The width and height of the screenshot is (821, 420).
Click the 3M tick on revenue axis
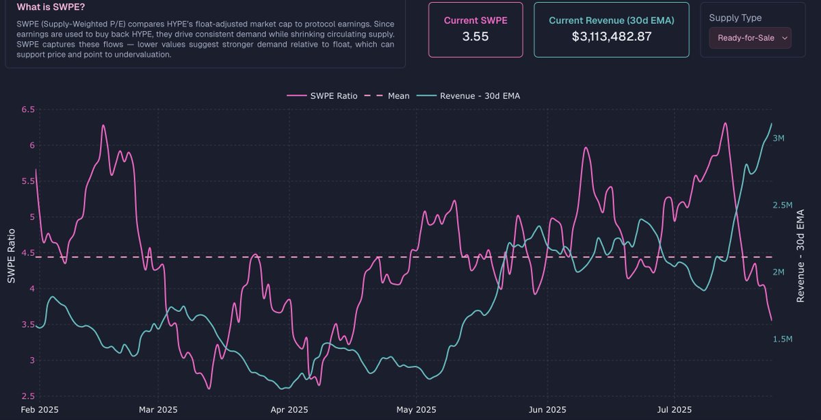tap(779, 138)
